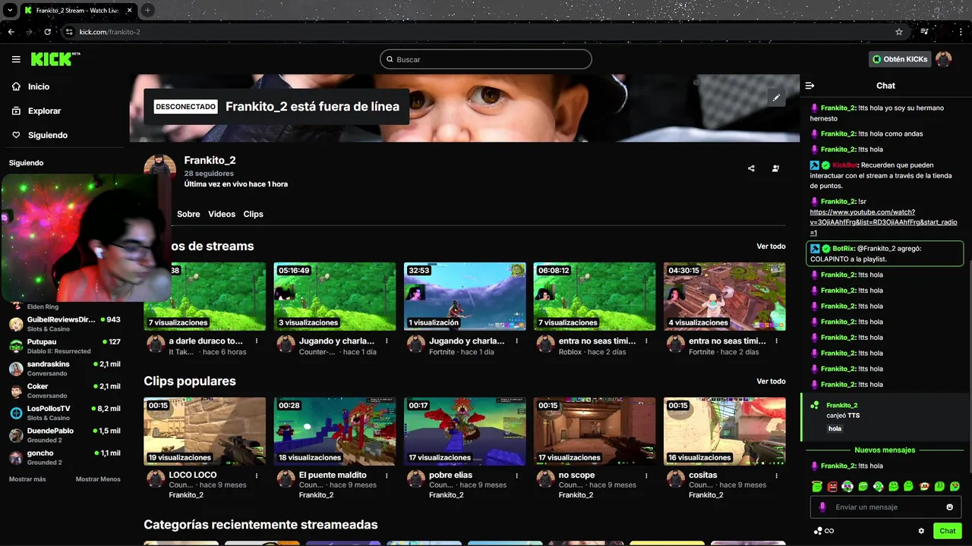
Task: Click the Enviar un mensaje field
Action: pos(885,507)
